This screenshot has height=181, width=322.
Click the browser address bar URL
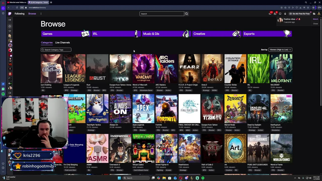(37, 8)
